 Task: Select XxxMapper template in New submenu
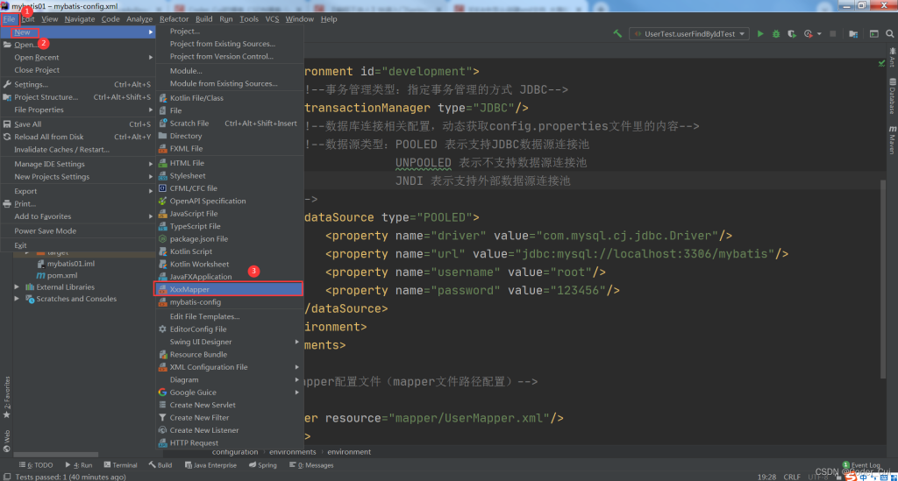(x=229, y=289)
